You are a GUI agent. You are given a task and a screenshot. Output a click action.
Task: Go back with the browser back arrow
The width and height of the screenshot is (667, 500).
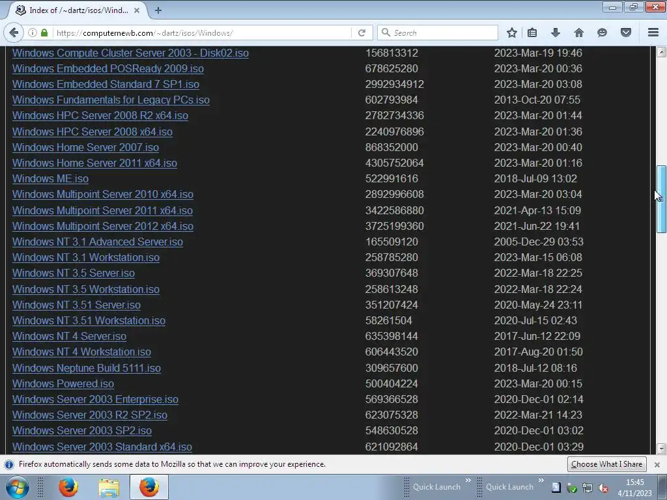[x=14, y=33]
